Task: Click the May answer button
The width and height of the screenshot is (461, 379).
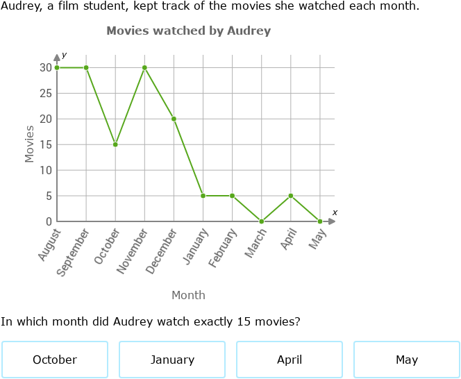Action: click(407, 360)
